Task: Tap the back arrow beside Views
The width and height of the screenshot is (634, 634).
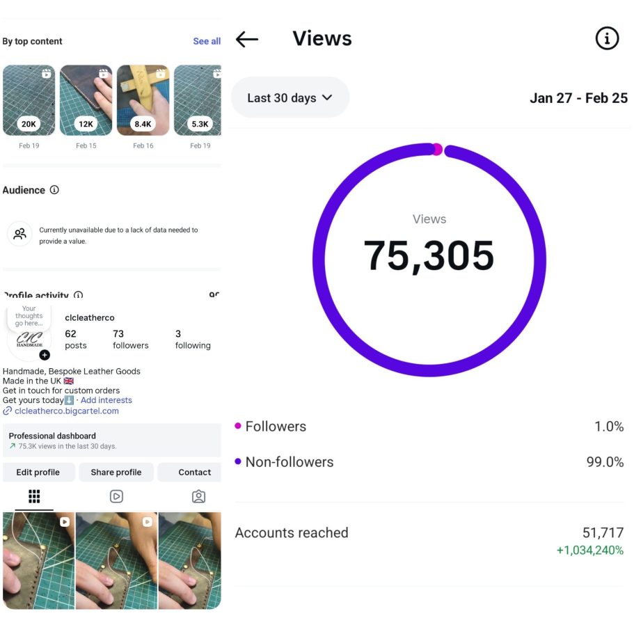Action: click(x=247, y=39)
